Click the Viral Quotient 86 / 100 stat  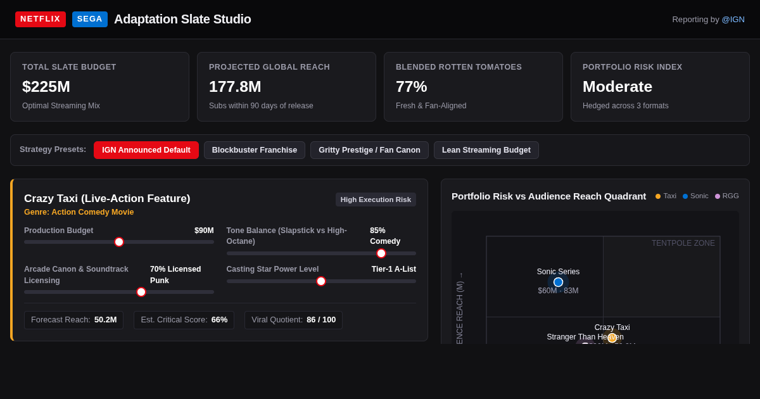pyautogui.click(x=293, y=320)
